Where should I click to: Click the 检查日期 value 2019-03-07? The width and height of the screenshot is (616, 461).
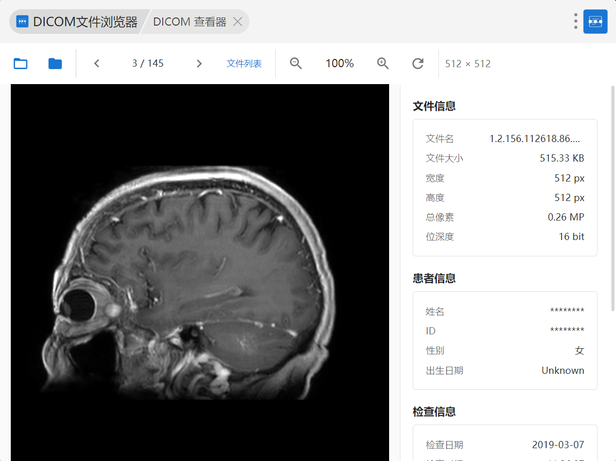point(558,445)
